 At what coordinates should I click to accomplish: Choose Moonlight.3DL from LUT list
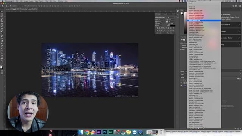[204, 102]
